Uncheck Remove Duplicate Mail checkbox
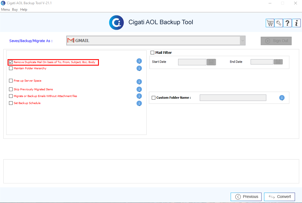Screen dimensions: 302x203 [x=11, y=62]
